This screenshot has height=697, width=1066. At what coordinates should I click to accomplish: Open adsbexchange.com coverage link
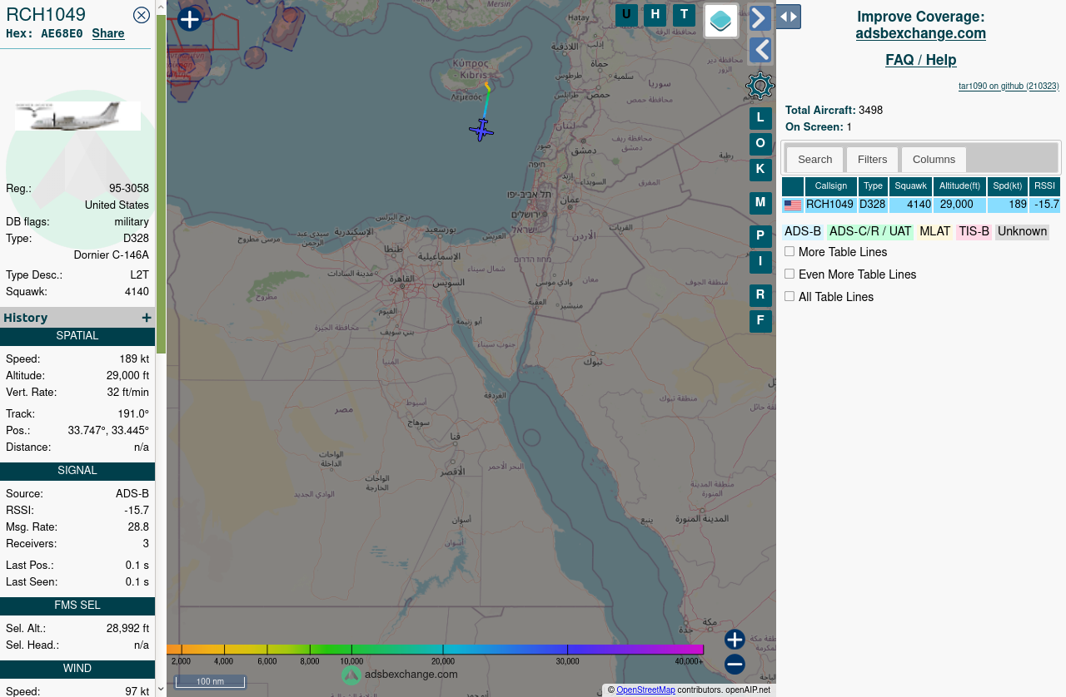click(x=921, y=33)
